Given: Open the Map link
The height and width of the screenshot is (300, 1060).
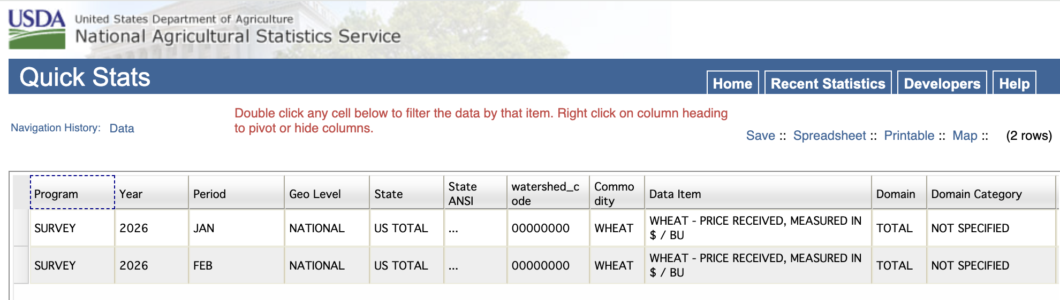Looking at the screenshot, I should coord(965,136).
